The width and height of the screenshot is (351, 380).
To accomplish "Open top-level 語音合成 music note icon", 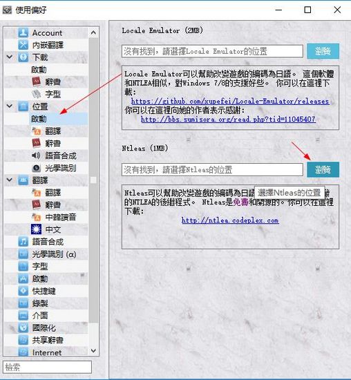I will 23,242.
